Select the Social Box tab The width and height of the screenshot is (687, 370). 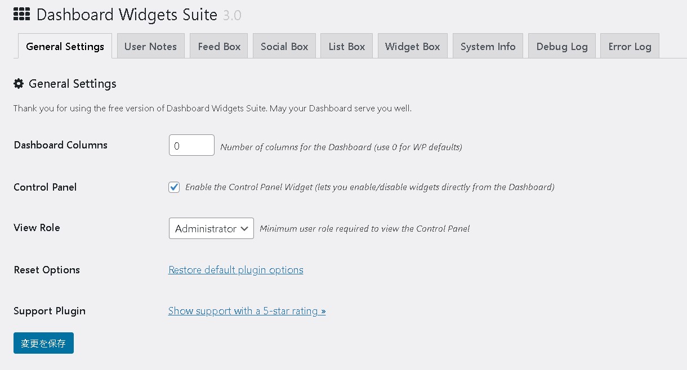click(x=284, y=46)
